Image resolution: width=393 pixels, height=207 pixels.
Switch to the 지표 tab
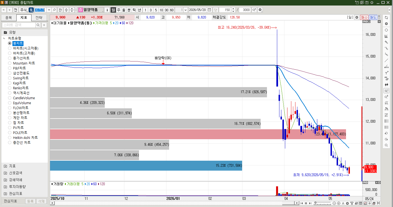(24, 17)
